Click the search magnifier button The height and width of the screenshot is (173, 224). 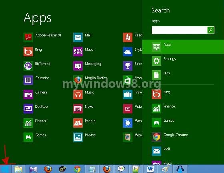(x=211, y=30)
